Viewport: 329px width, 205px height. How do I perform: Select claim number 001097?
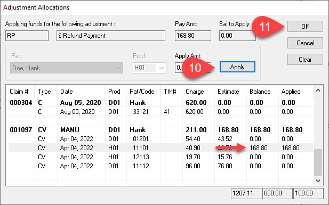click(x=21, y=130)
